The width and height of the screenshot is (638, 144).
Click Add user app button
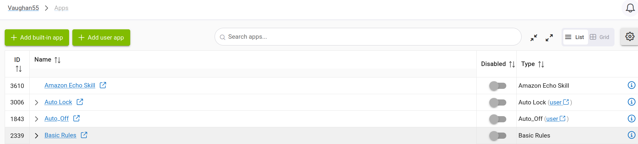point(101,38)
